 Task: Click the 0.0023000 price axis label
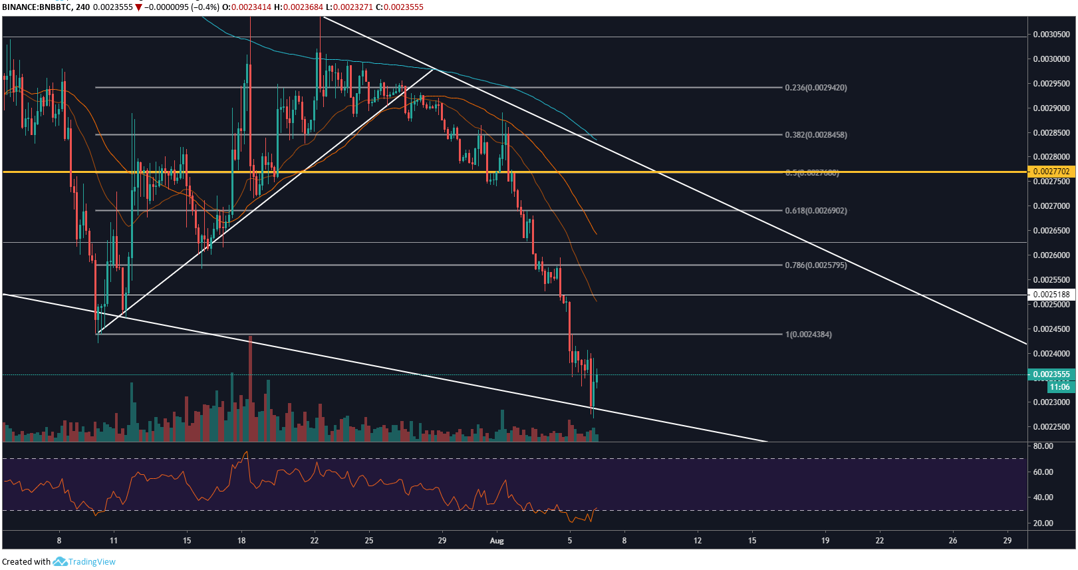tap(1051, 402)
